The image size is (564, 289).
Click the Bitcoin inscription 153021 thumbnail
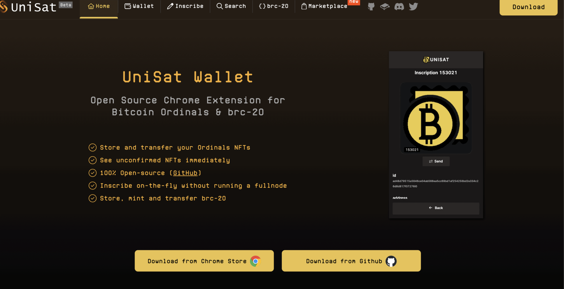[436, 118]
